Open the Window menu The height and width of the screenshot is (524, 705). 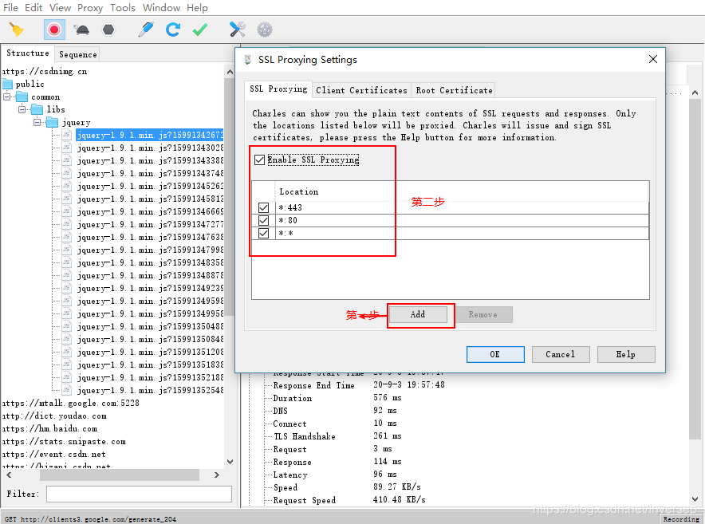(x=161, y=8)
